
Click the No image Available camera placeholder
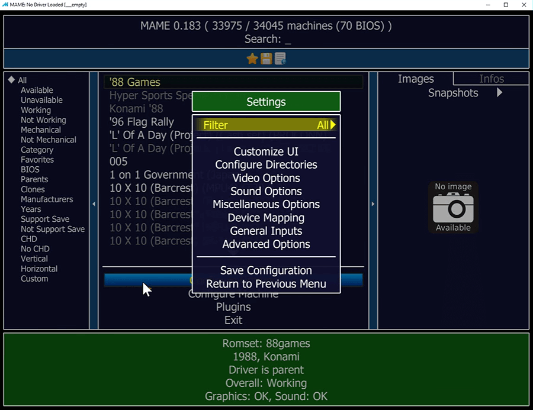[453, 207]
